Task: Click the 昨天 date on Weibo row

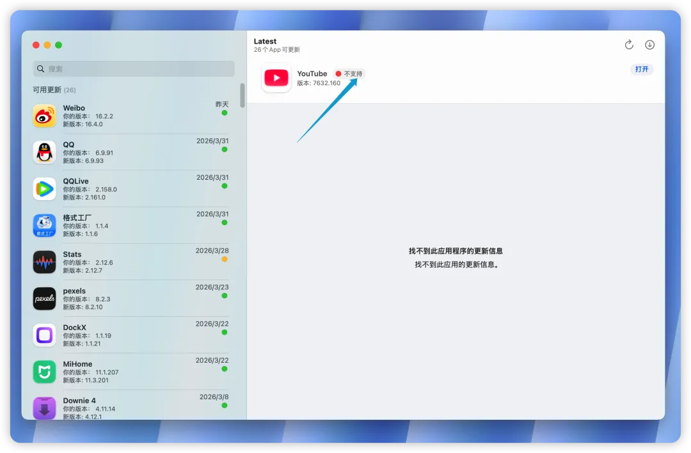Action: click(x=222, y=104)
